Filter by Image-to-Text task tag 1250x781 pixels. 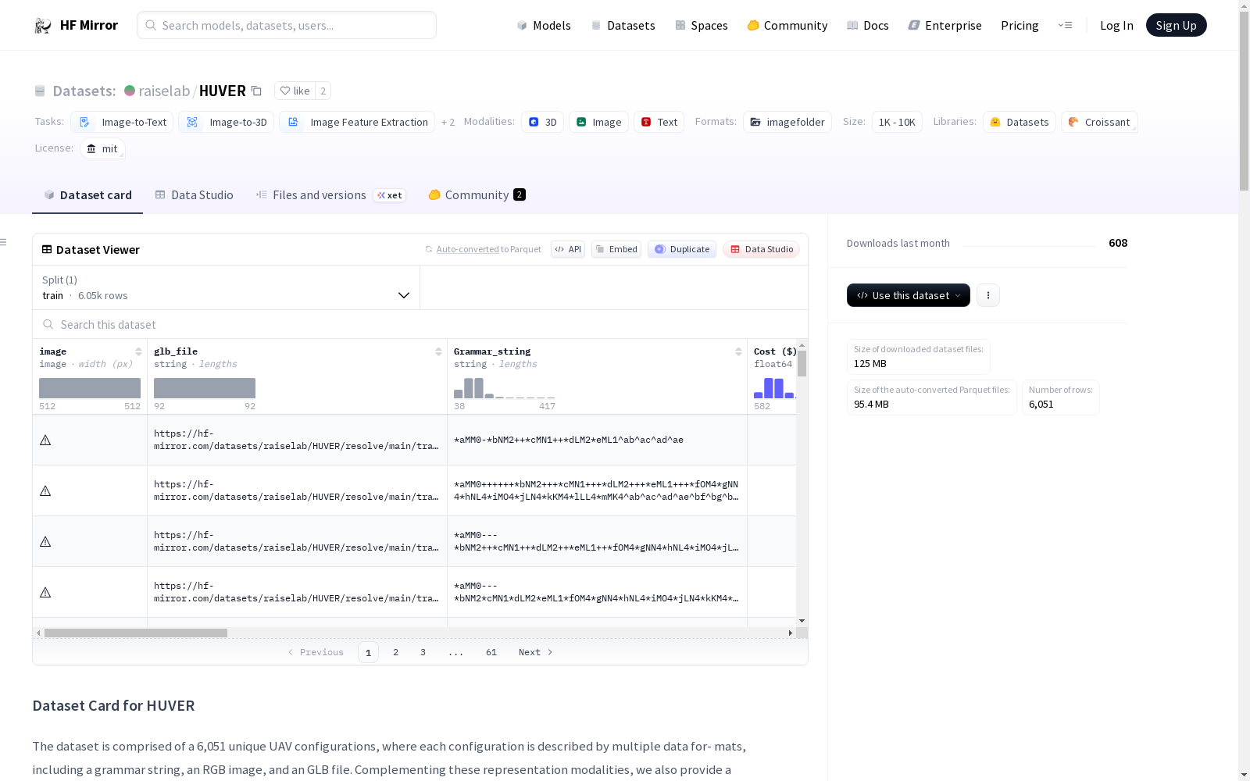point(122,122)
